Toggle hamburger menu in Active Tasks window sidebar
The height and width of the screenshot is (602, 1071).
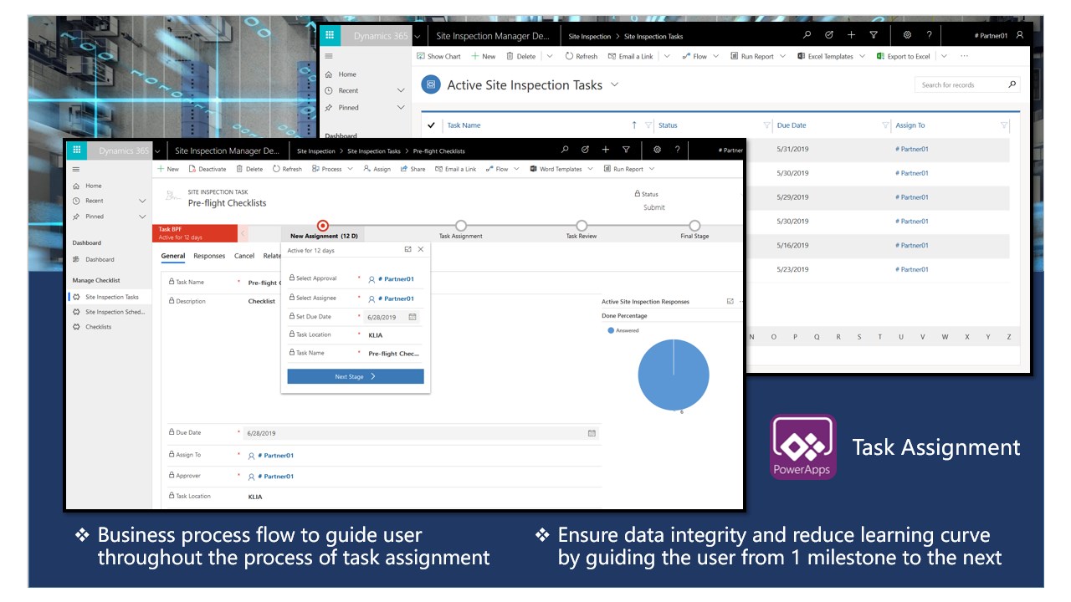(x=329, y=56)
